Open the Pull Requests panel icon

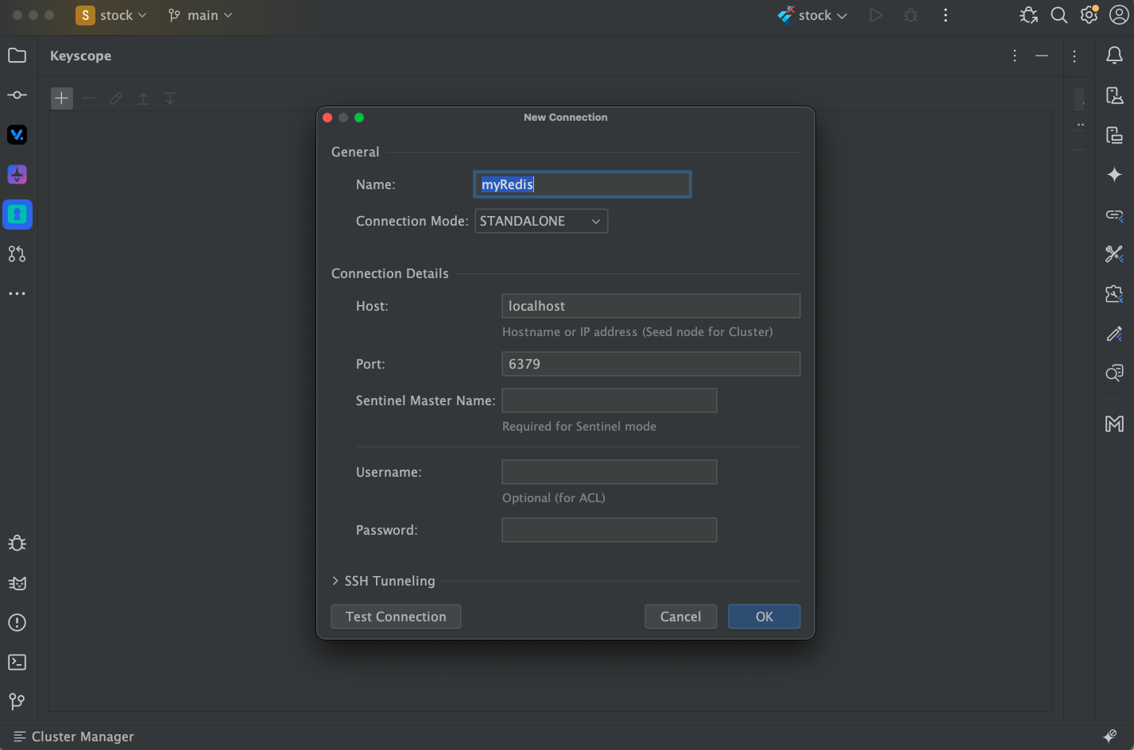17,254
